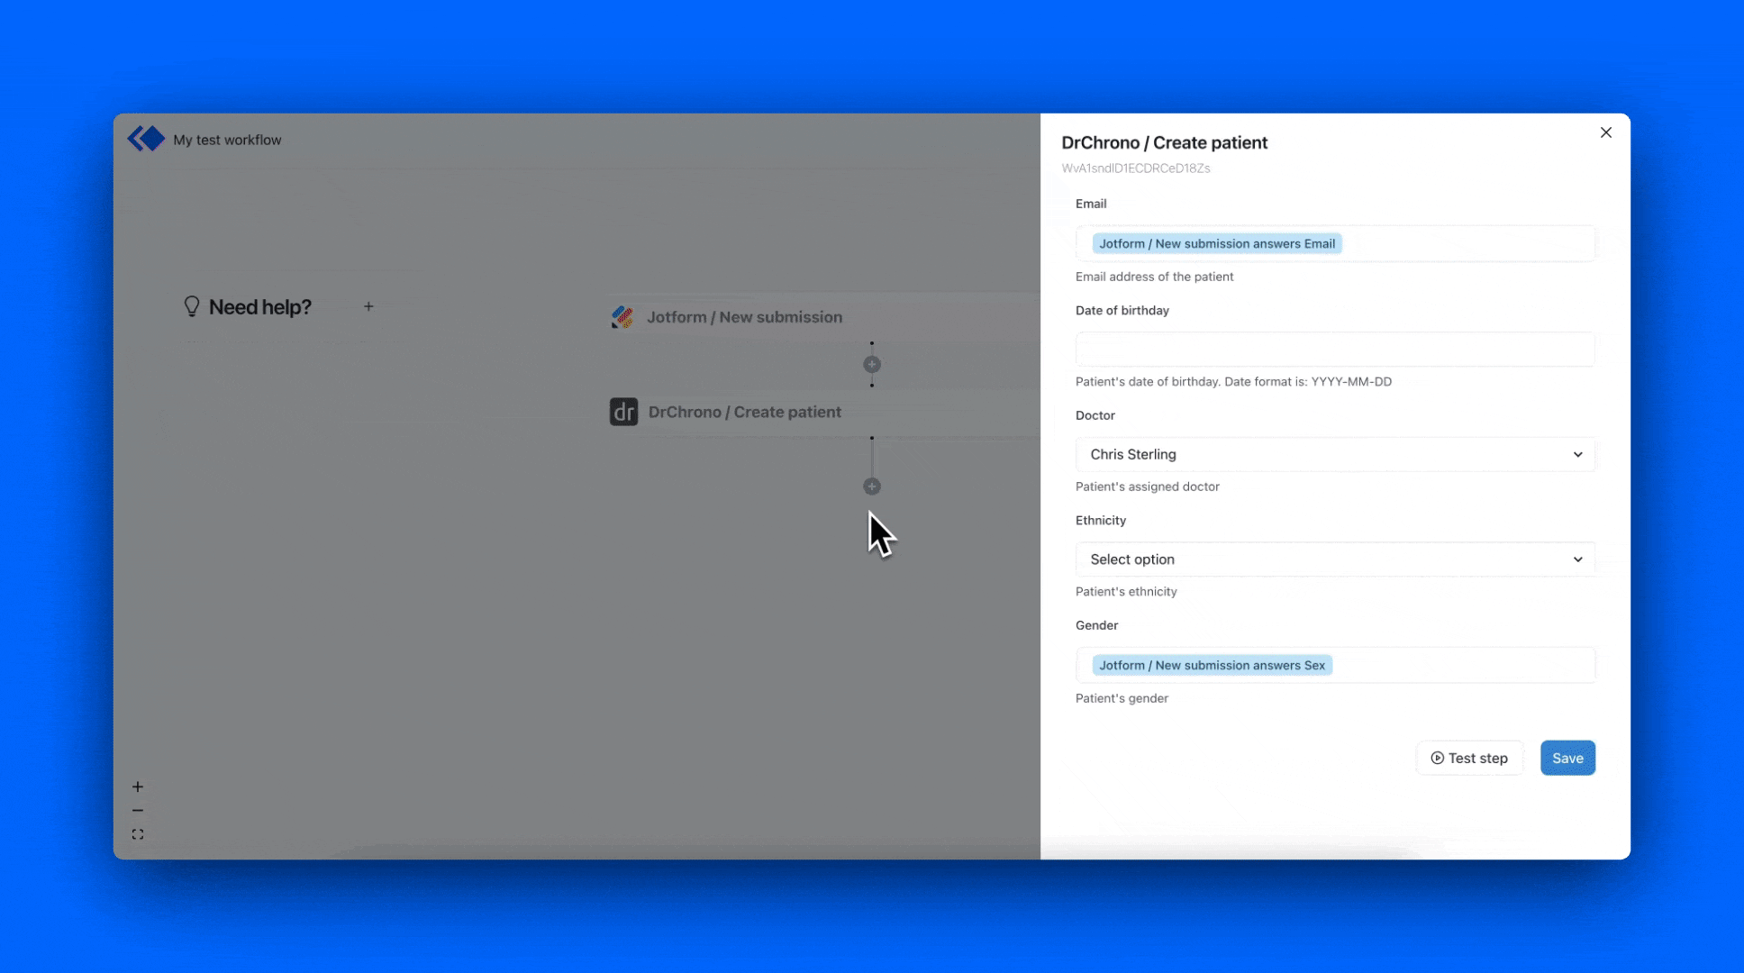Add step between Jotform and DrChrono
This screenshot has width=1744, height=973.
pos(872,364)
